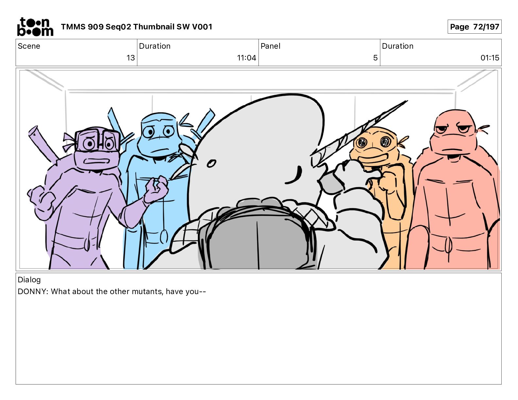Click the panel number '5'
This screenshot has height=400, width=518.
[375, 58]
